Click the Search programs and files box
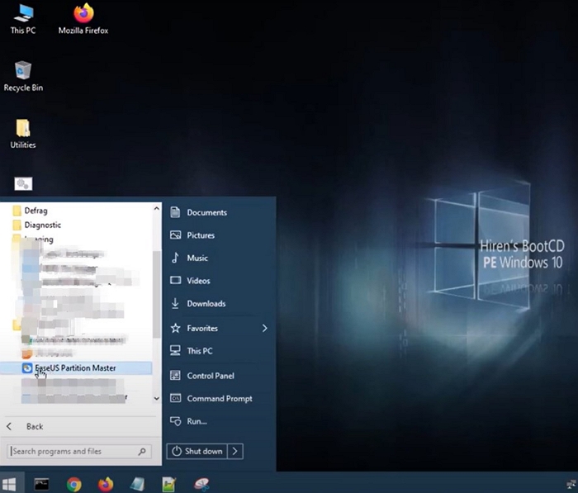578x493 pixels. pyautogui.click(x=73, y=451)
